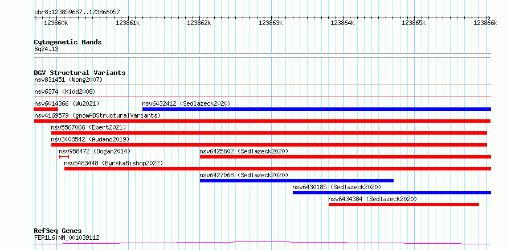This screenshot has width=507, height=250.
Task: Select the nsv6427068 (Sedlazeck2020) blue bar
Action: point(296,181)
